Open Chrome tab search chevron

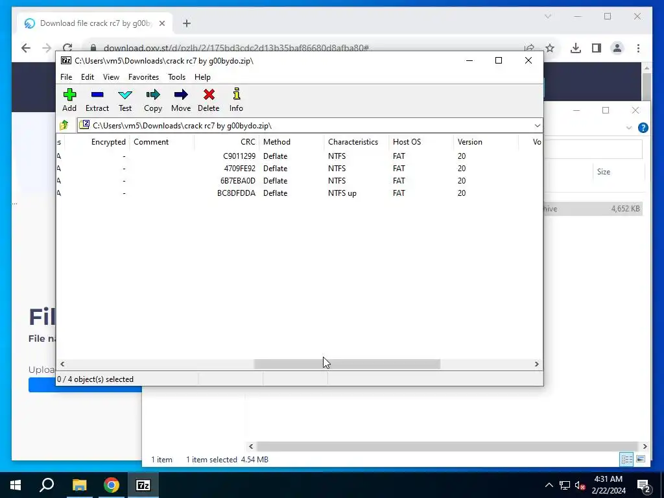coord(547,16)
